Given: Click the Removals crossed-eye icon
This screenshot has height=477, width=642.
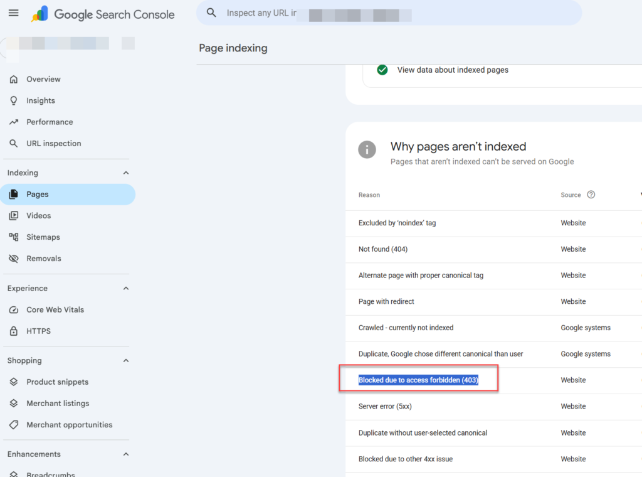Looking at the screenshot, I should [x=14, y=259].
